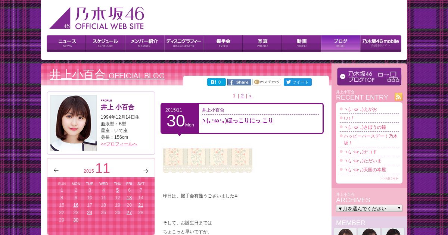The width and height of the screenshot is (448, 235).
Task: Tweet this blog with ツイート button
Action: (298, 82)
